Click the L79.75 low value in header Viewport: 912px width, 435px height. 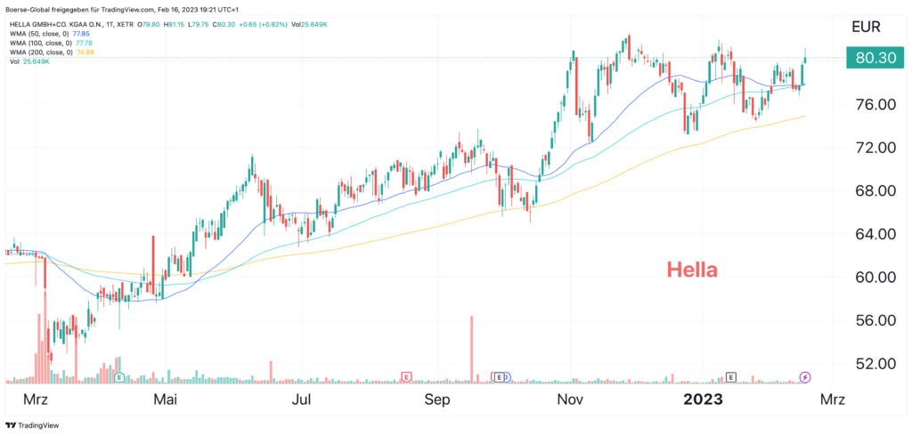pyautogui.click(x=197, y=26)
